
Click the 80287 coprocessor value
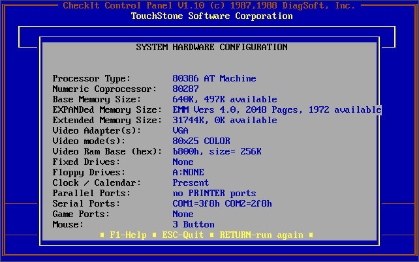(x=186, y=89)
